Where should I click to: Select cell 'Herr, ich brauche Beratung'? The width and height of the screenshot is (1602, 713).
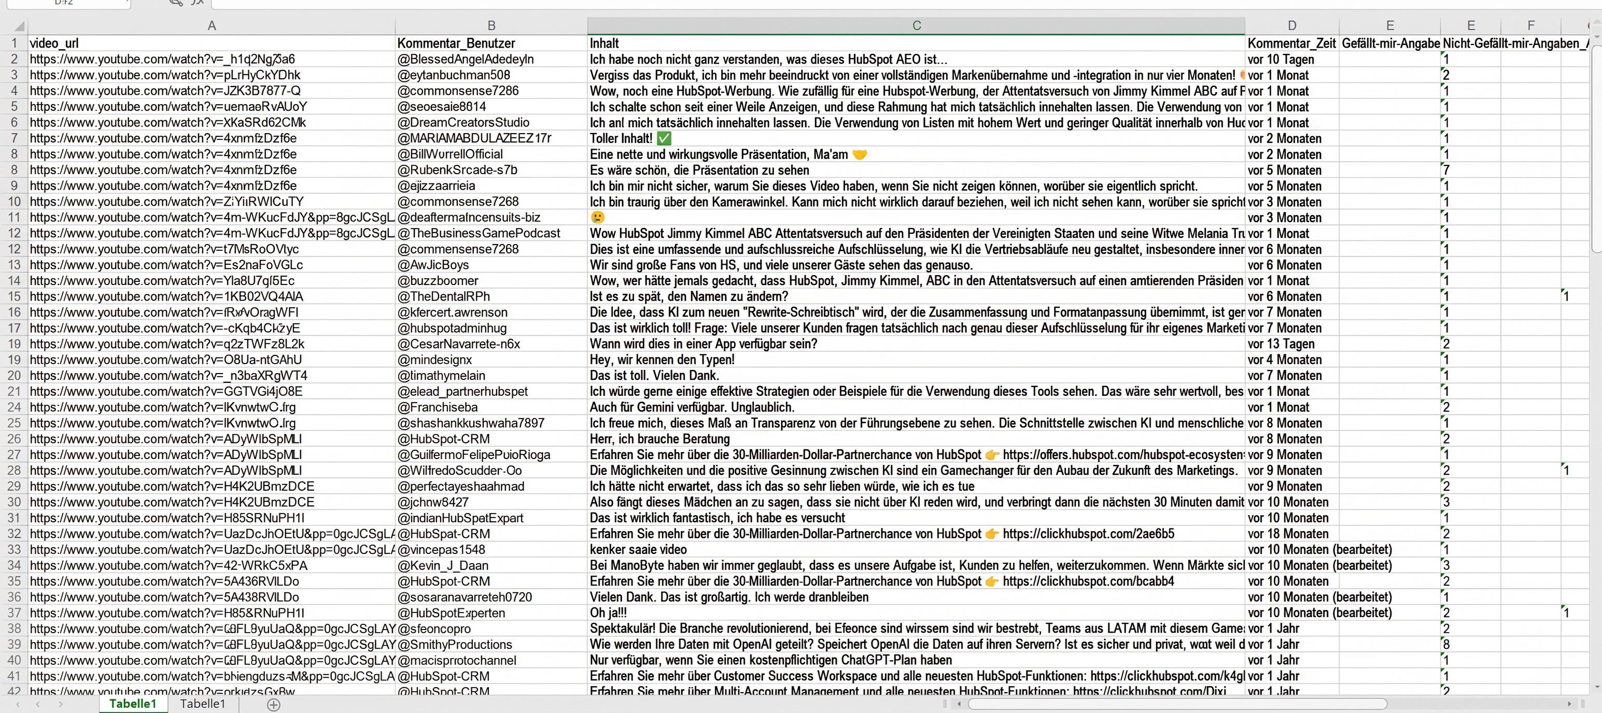pos(916,439)
